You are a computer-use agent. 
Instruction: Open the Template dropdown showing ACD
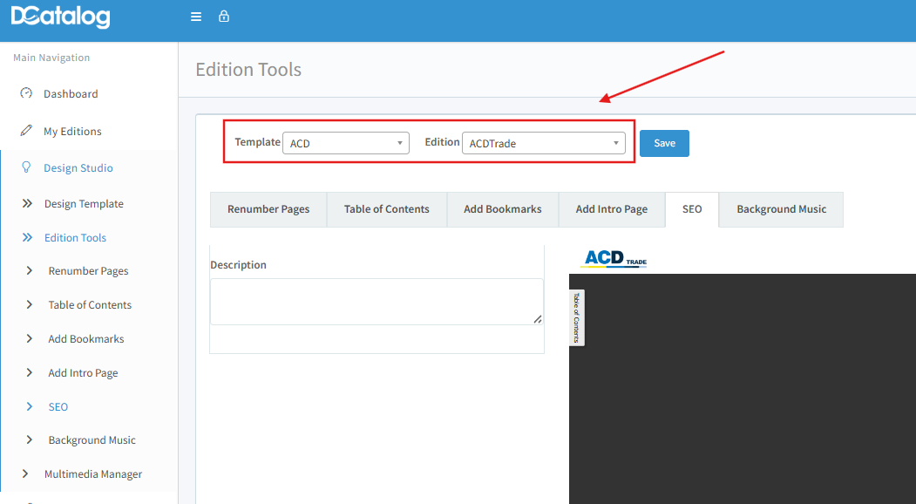click(x=345, y=143)
